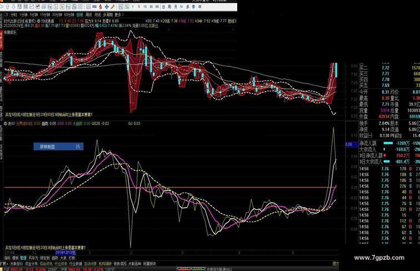Expand the 扩展 panel at bottom
420x271 pixels.
(x=4, y=264)
